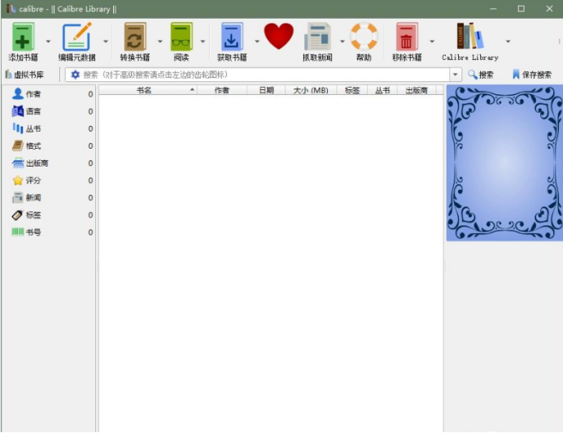Image resolution: width=563 pixels, height=433 pixels.
Task: Open 抓取新闻 (Fetch news) icon
Action: click(316, 37)
